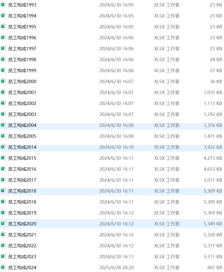This screenshot has height=272, width=224.
Task: Click the XLSX icon for 员工构成1999
Action: pyautogui.click(x=3, y=70)
